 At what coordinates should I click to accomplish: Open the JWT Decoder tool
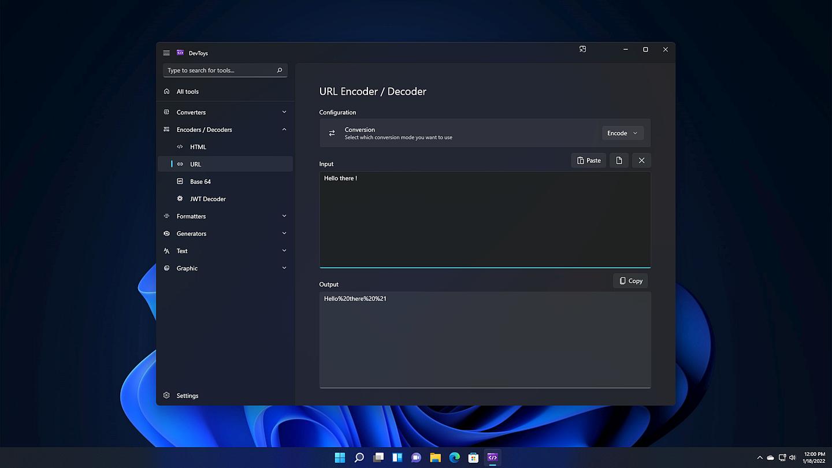click(x=225, y=199)
